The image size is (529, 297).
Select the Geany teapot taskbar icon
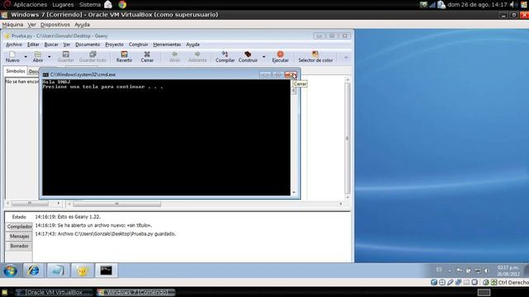pyautogui.click(x=83, y=271)
